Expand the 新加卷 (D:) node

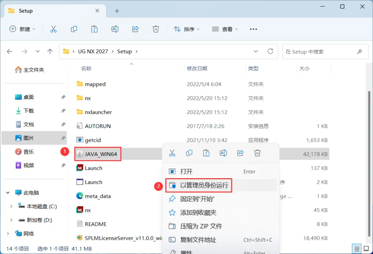tap(11, 220)
